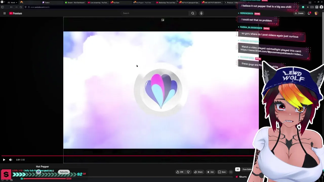Click the Ask button
The image size is (324, 182).
click(210, 172)
